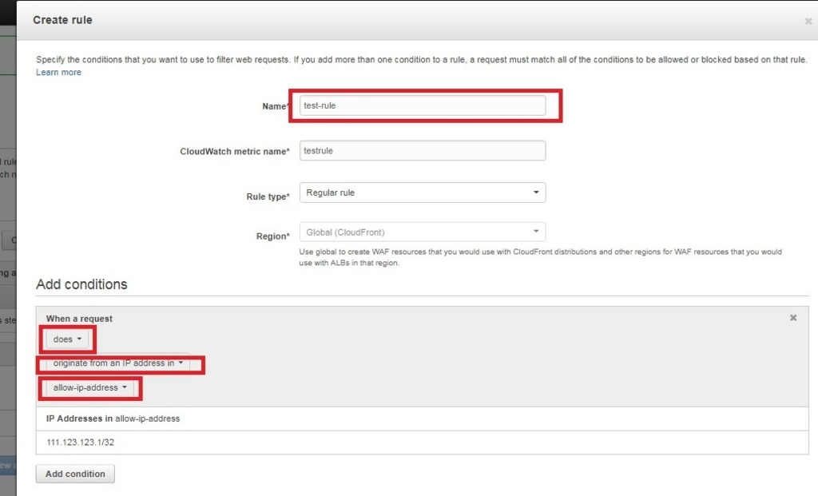Click the 'Add conditions' section heading
The width and height of the screenshot is (818, 496).
coord(81,284)
